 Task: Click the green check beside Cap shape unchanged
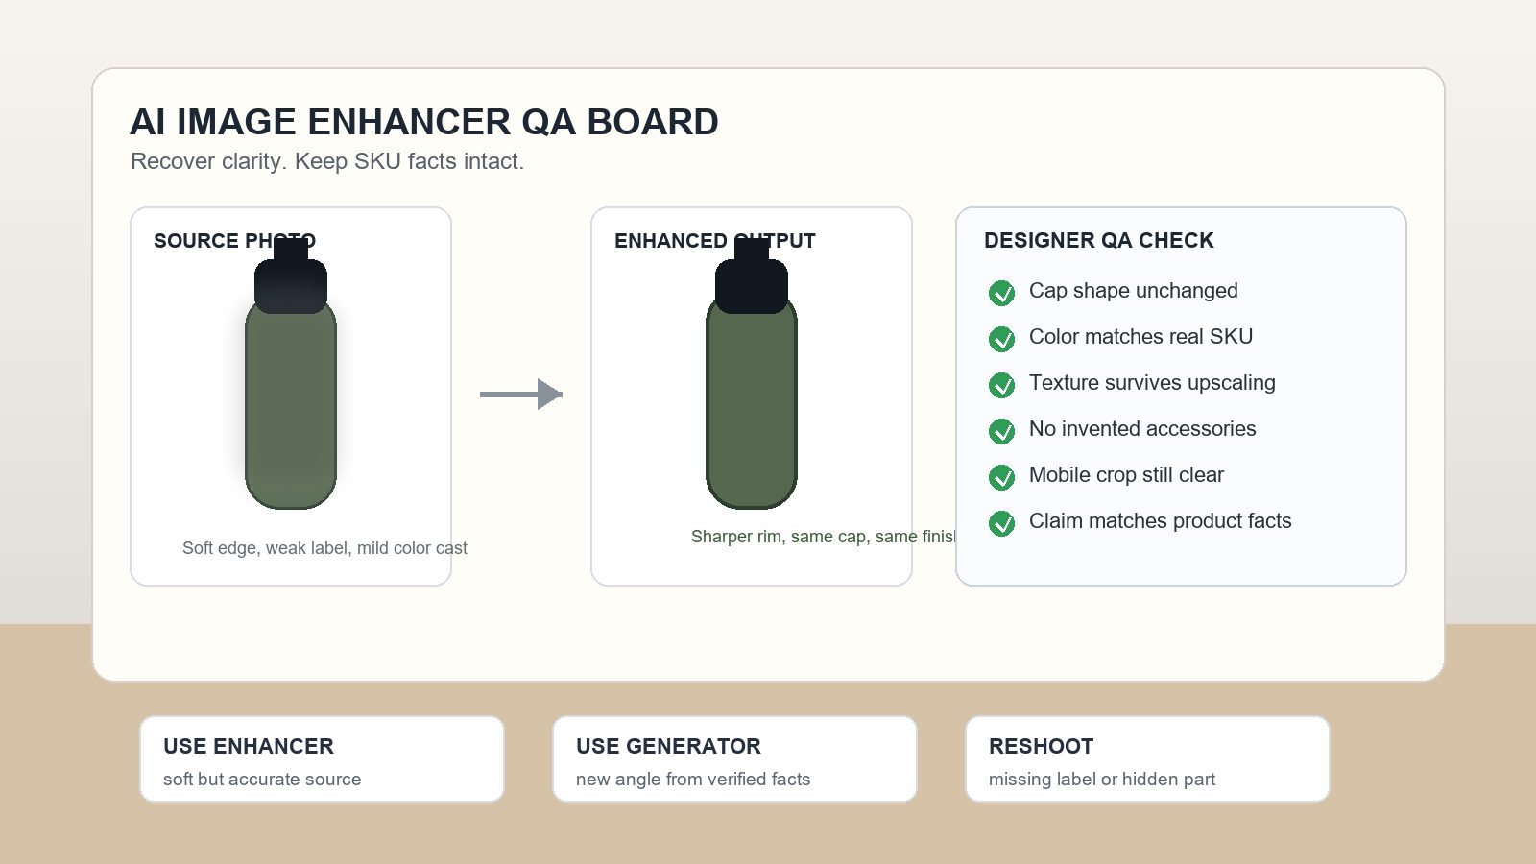point(1001,293)
